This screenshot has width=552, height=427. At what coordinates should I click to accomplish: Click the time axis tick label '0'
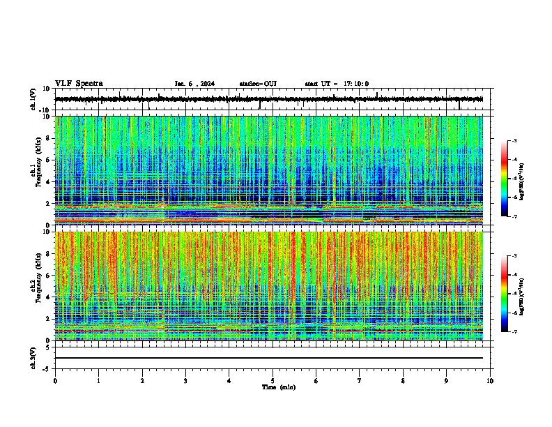(55, 381)
